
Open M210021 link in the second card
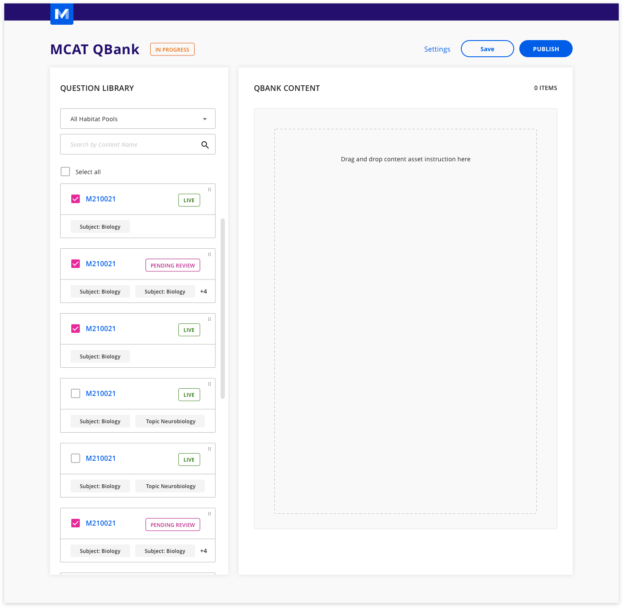click(101, 264)
